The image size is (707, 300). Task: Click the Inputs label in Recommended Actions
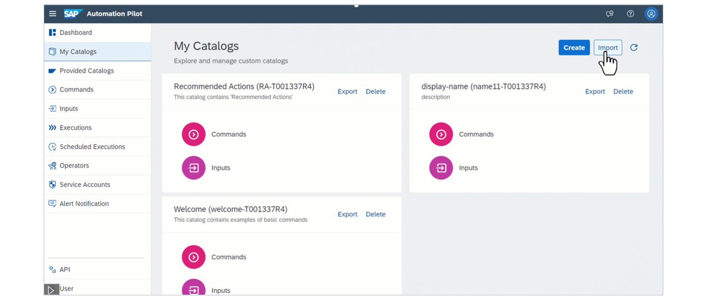click(220, 168)
